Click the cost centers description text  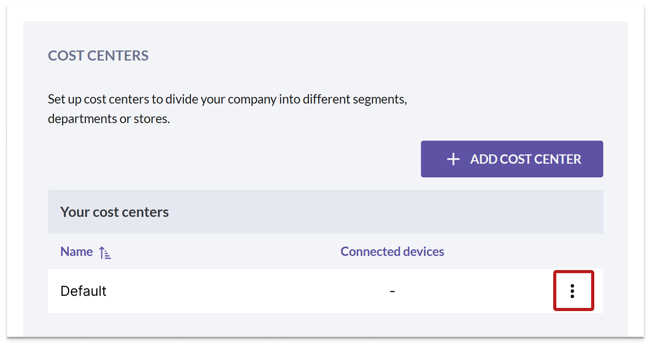[x=227, y=109]
